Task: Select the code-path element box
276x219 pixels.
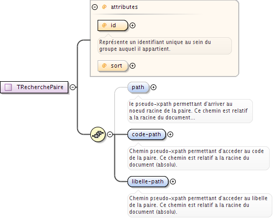Action: [x=146, y=135]
